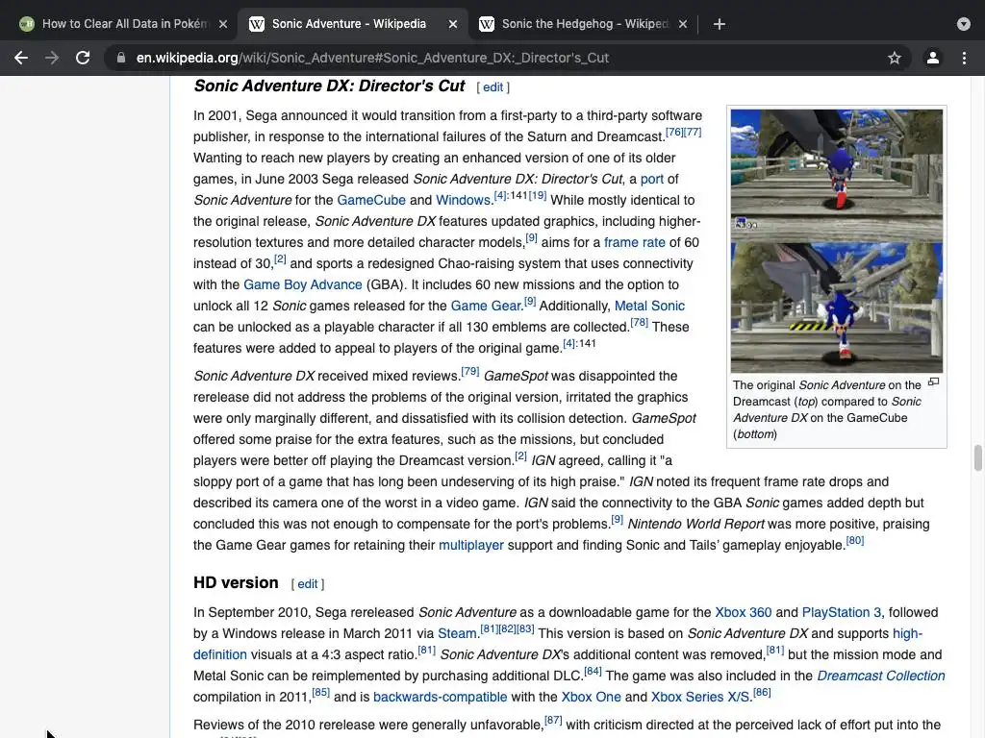Edit the Director's Cut section
Image resolution: width=985 pixels, height=738 pixels.
click(492, 87)
